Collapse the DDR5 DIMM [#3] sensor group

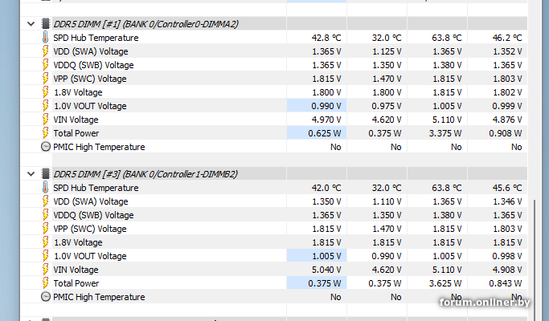[x=31, y=174]
